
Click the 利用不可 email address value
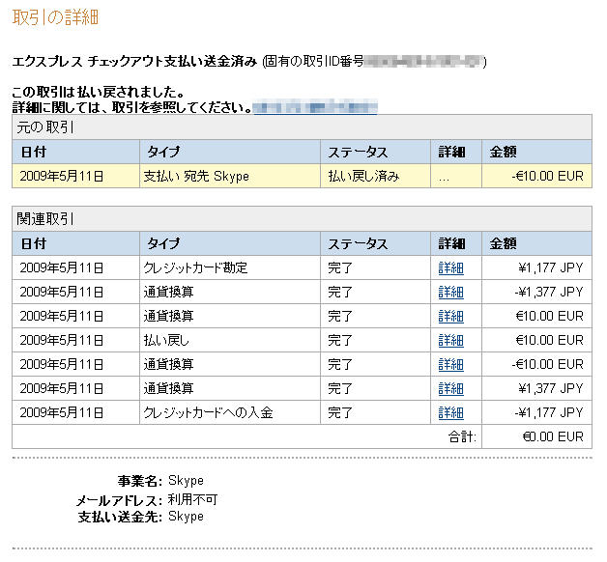pos(192,500)
